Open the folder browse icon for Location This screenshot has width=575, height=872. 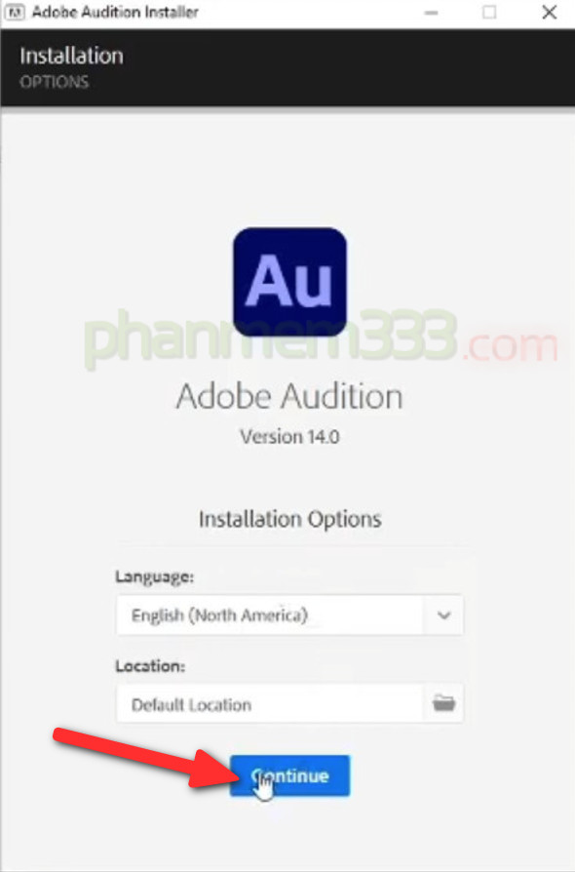click(443, 703)
